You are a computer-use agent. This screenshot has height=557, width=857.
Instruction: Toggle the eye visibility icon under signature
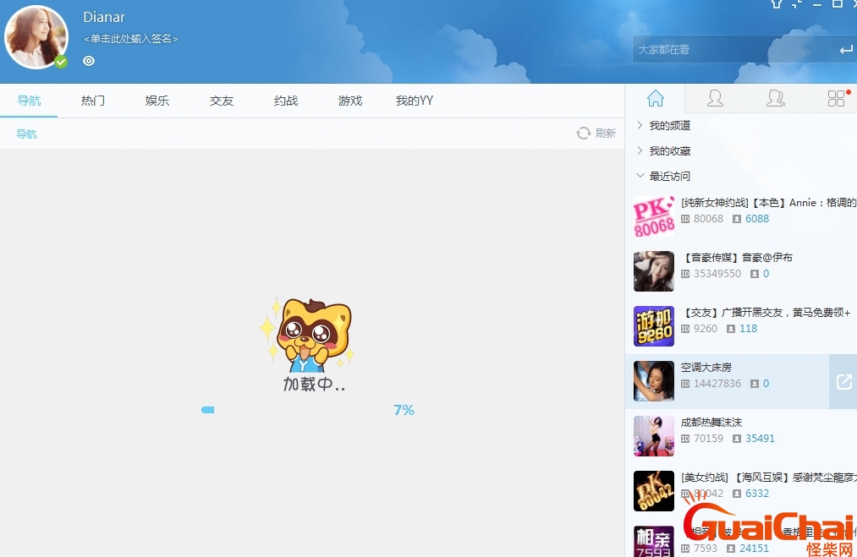tap(89, 61)
